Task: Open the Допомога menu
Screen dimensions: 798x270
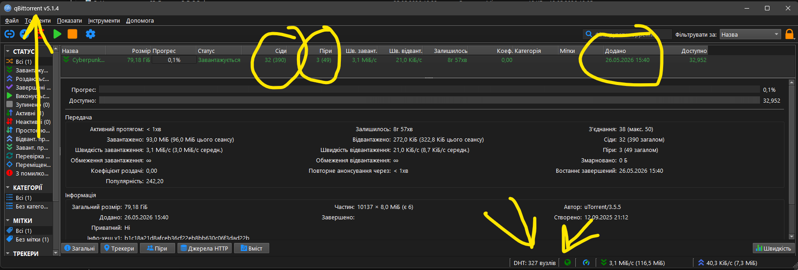Action: click(140, 20)
